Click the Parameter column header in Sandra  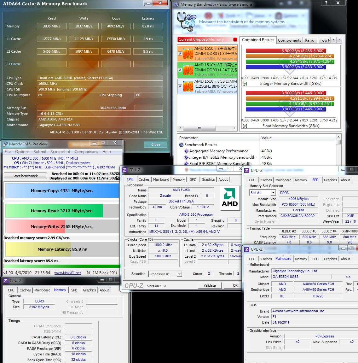point(219,138)
